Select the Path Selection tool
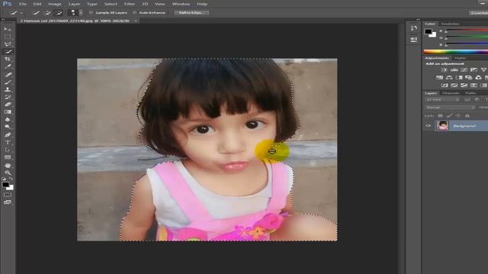 pos(8,150)
